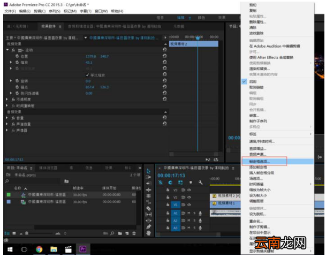Select the Selection arrow tool
Viewport: 326px width, 258px height.
tap(148, 171)
